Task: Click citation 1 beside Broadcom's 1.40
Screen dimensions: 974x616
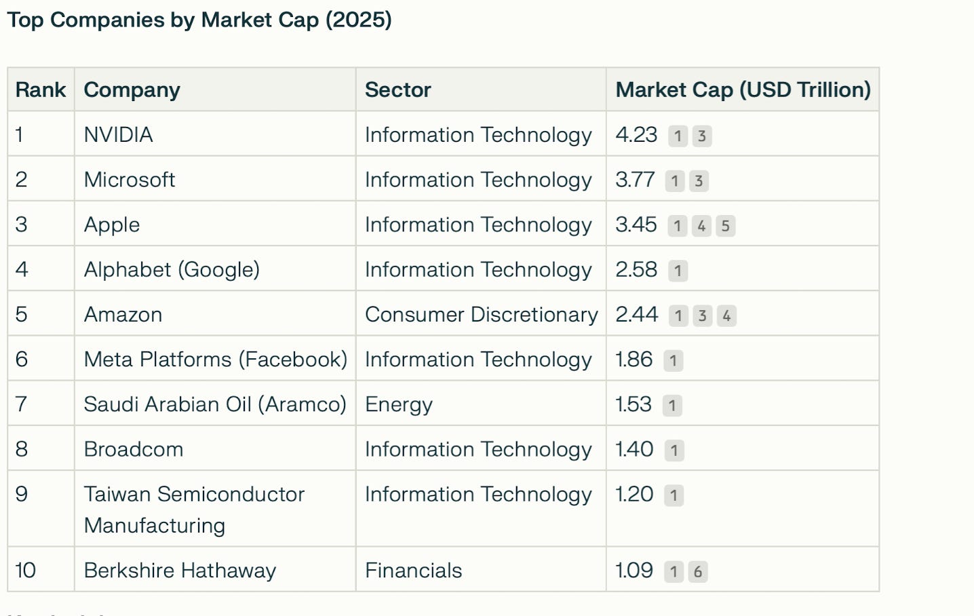Action: tap(674, 450)
